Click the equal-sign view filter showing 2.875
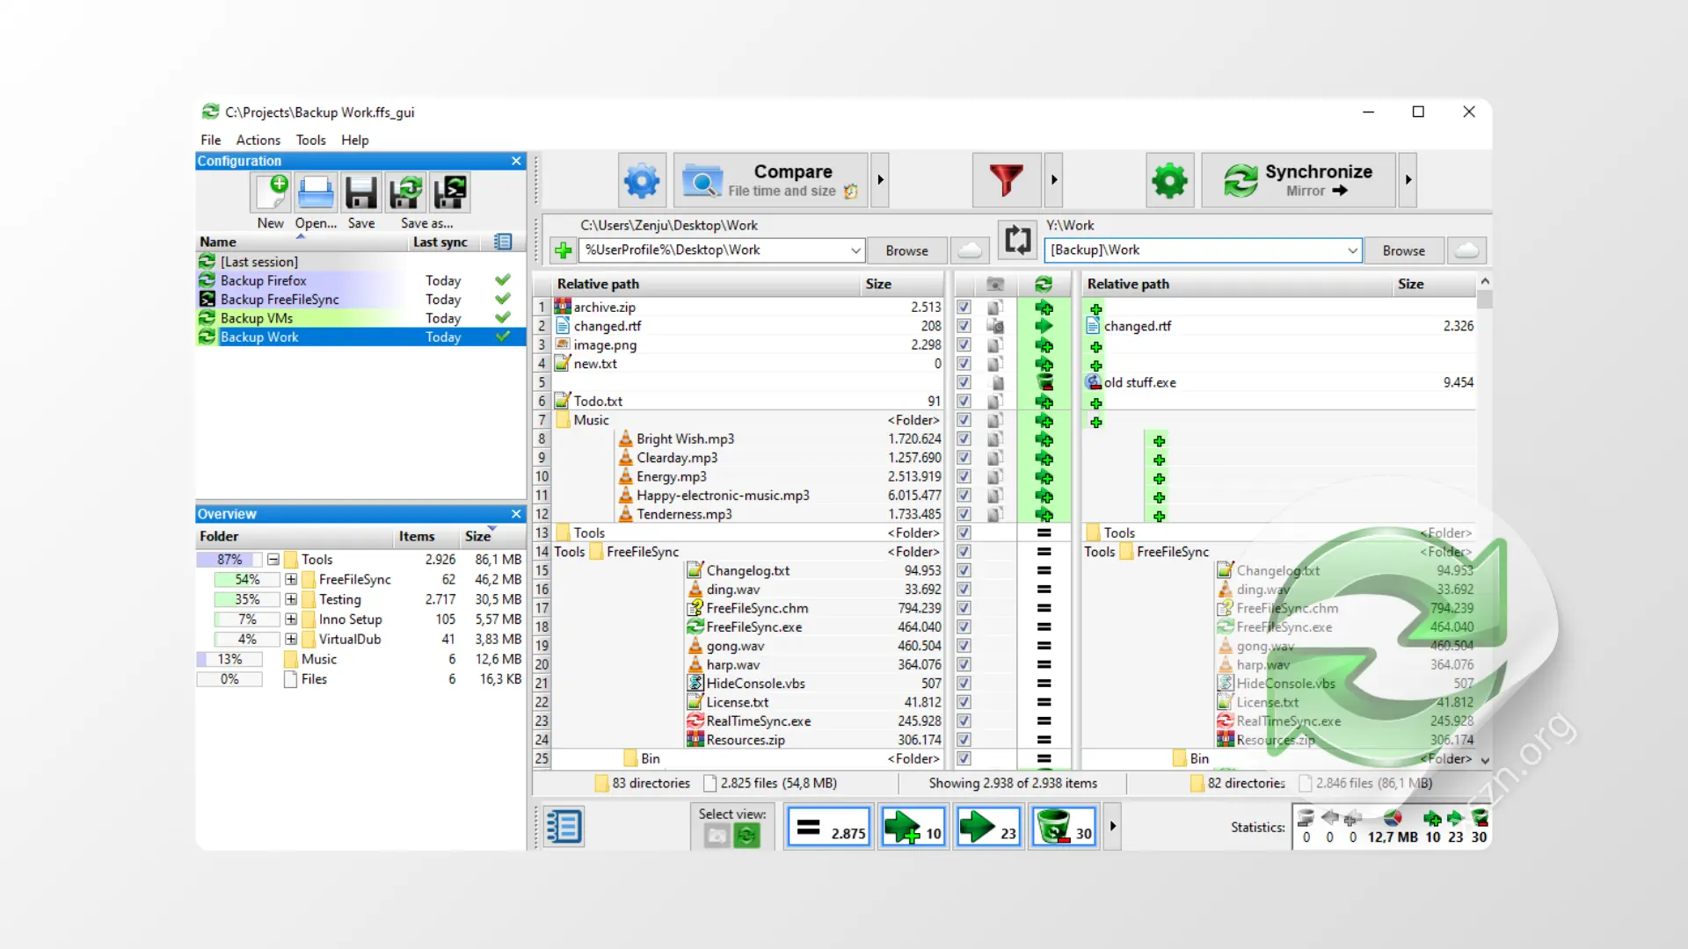Image resolution: width=1688 pixels, height=949 pixels. click(x=827, y=827)
